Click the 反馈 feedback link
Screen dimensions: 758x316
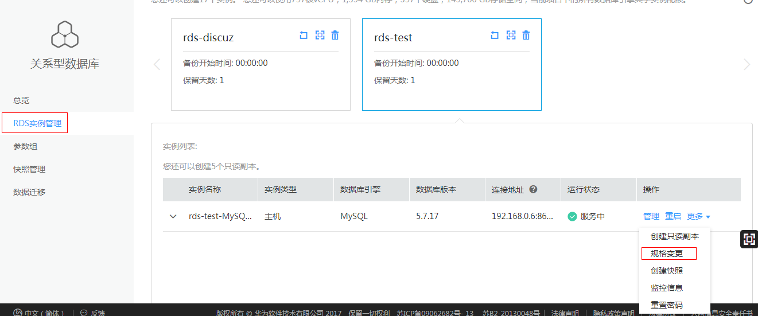pyautogui.click(x=98, y=313)
